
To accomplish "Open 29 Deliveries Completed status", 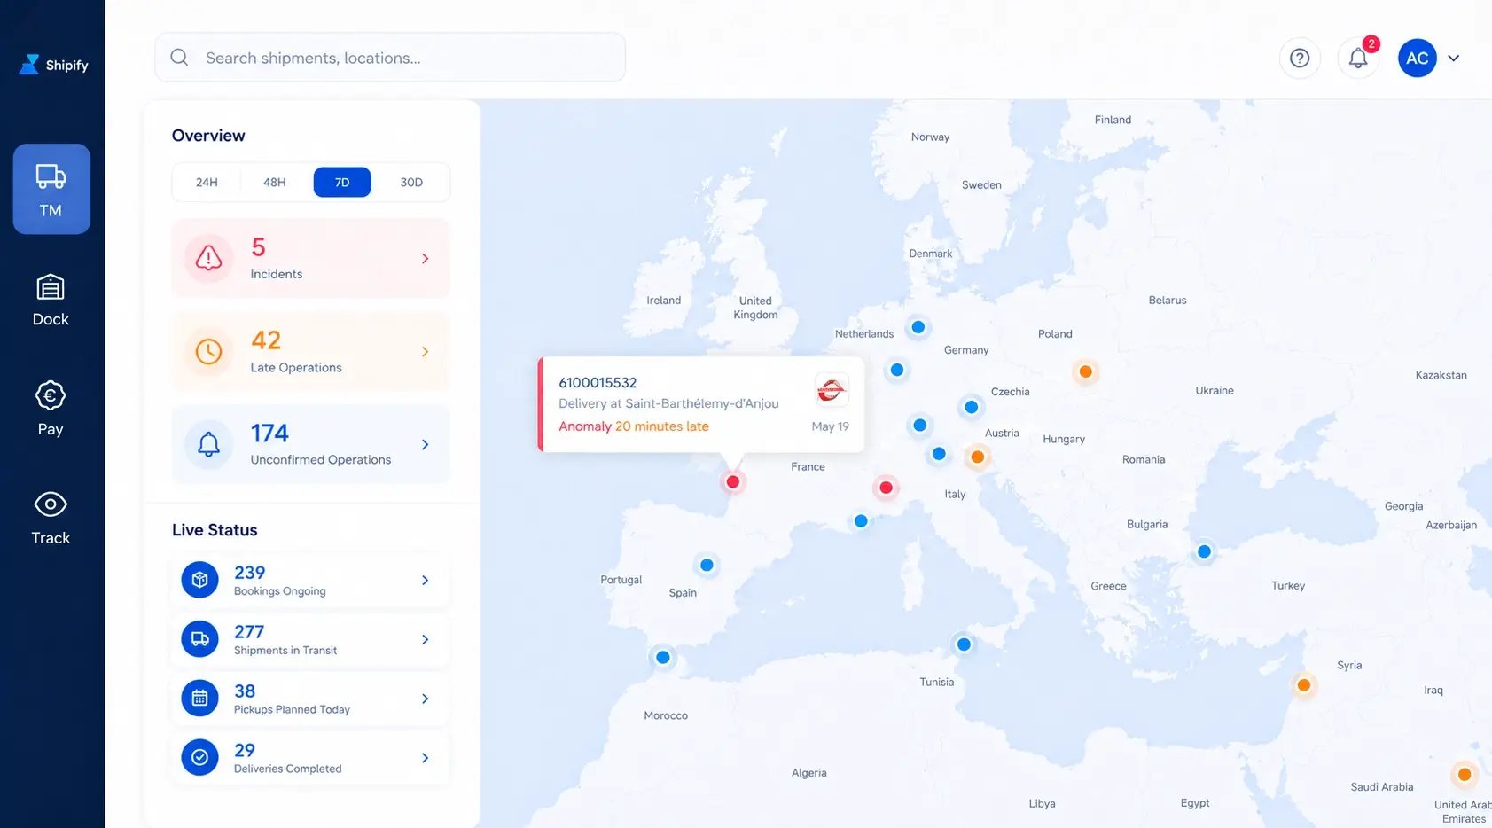I will [x=310, y=758].
